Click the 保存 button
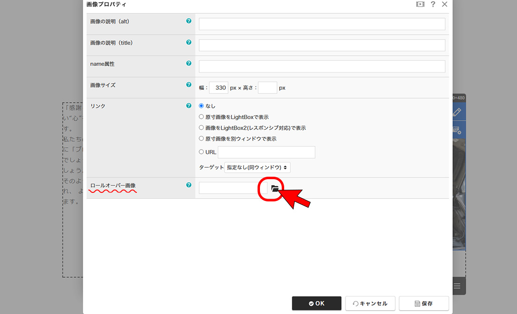 423,304
